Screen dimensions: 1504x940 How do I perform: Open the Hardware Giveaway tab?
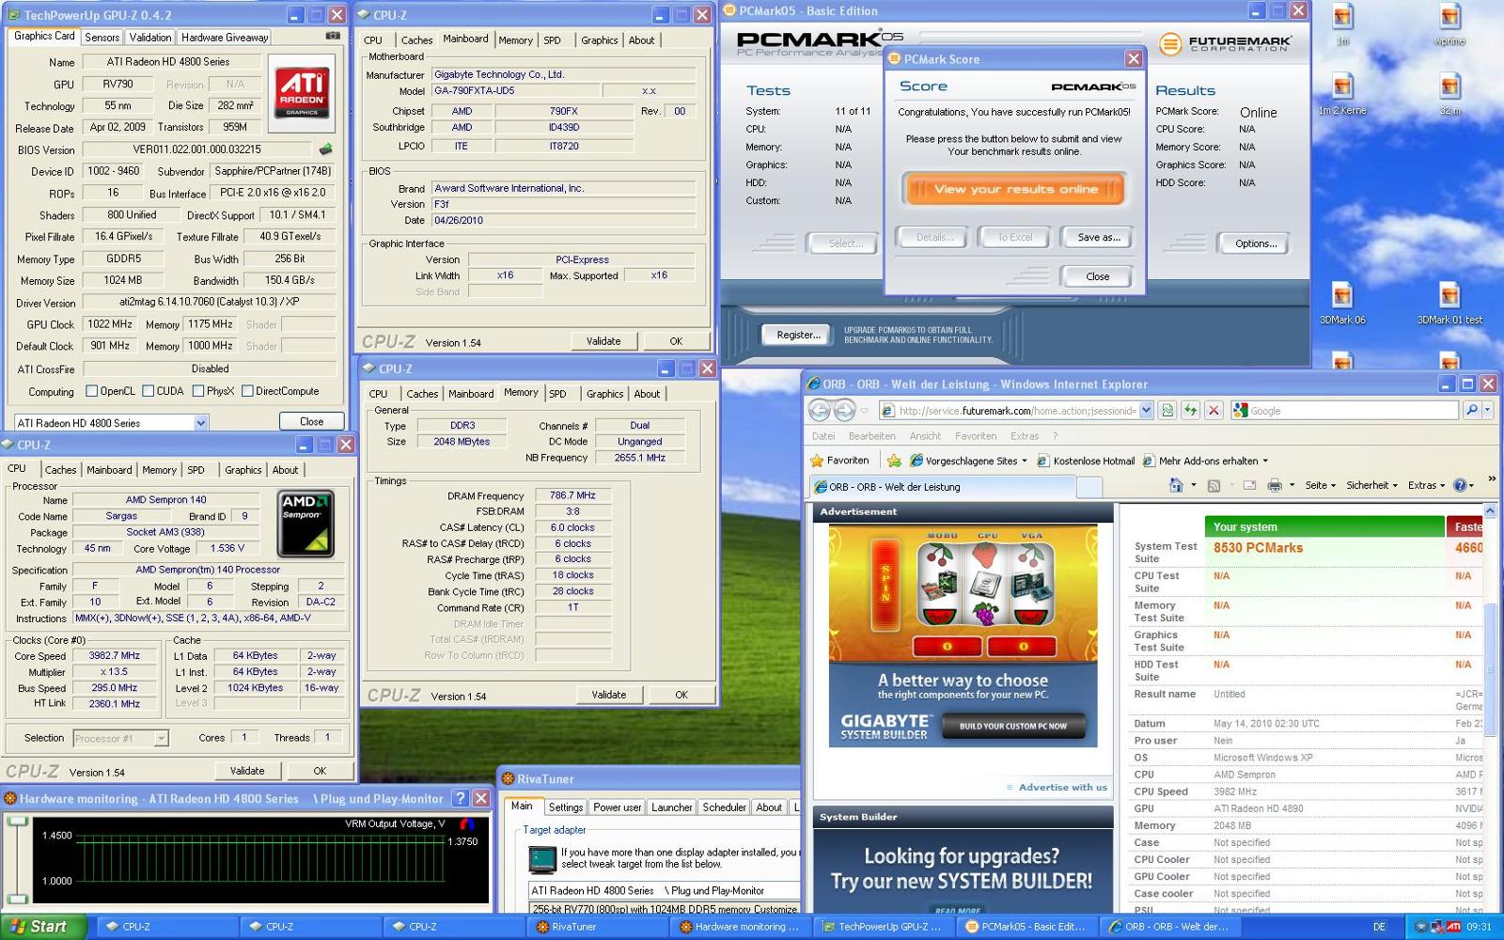[x=225, y=37]
